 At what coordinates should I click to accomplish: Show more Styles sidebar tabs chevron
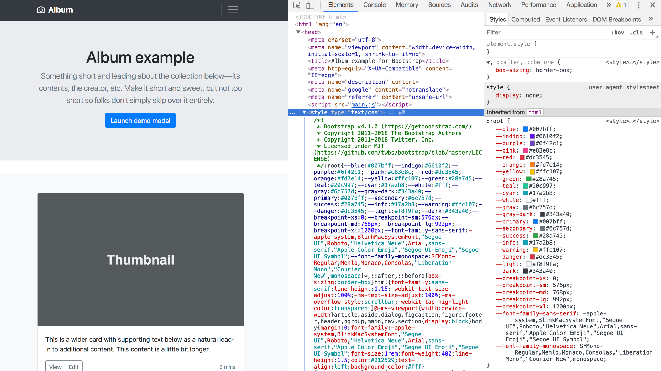[x=651, y=19]
